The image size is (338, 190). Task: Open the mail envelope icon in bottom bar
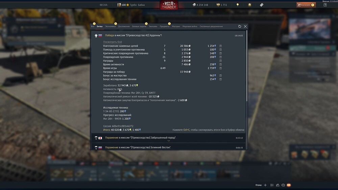[289, 185]
